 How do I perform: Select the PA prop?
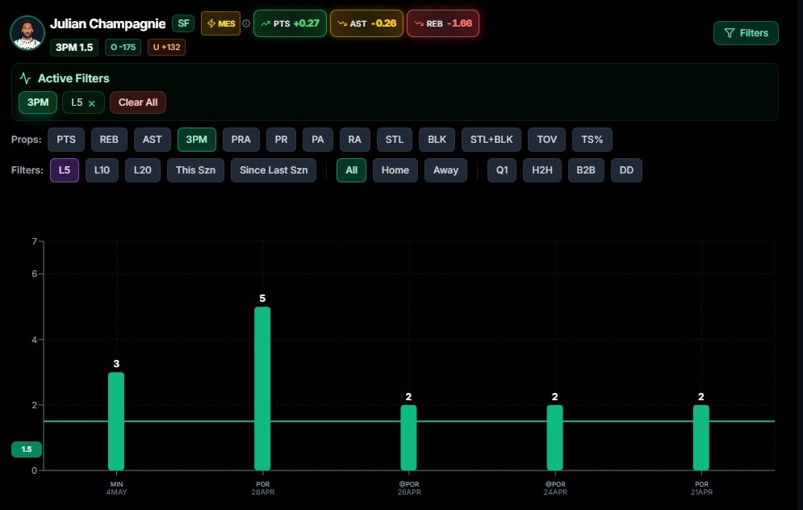click(x=317, y=140)
